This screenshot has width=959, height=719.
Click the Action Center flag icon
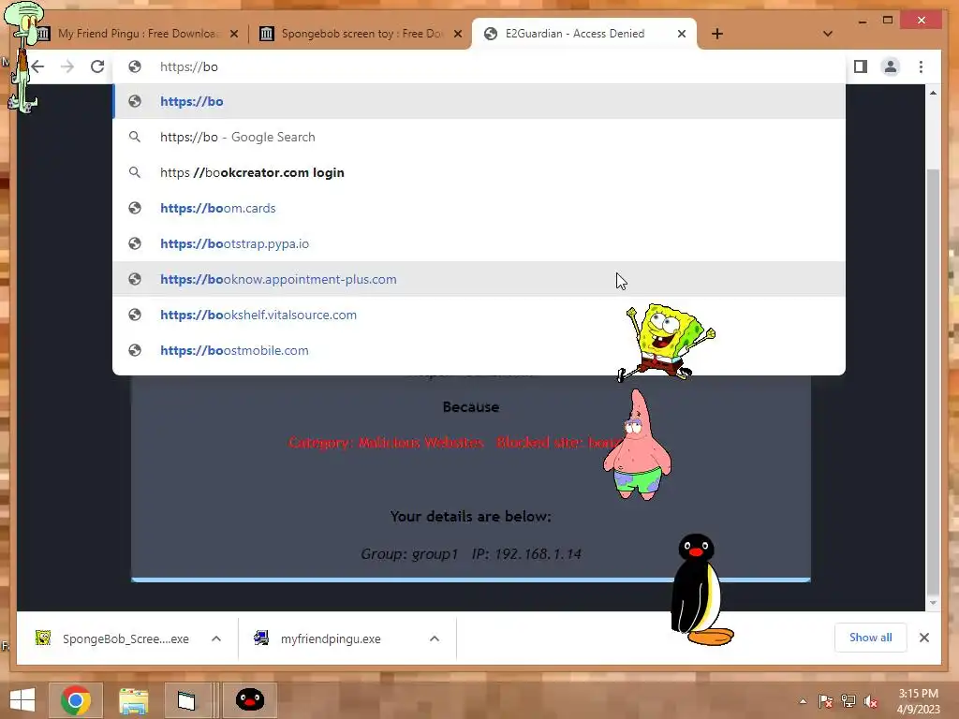pos(825,701)
